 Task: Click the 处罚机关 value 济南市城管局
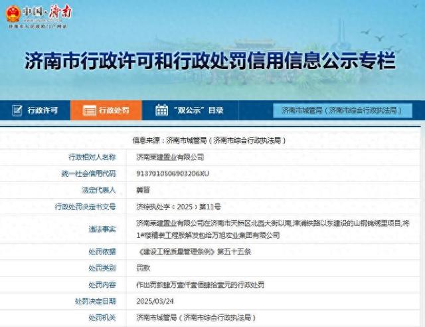tap(196, 318)
